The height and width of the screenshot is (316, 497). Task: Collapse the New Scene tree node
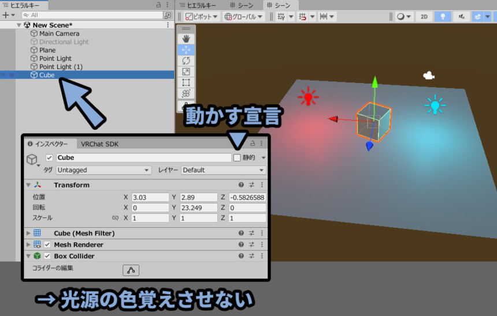tap(19, 25)
